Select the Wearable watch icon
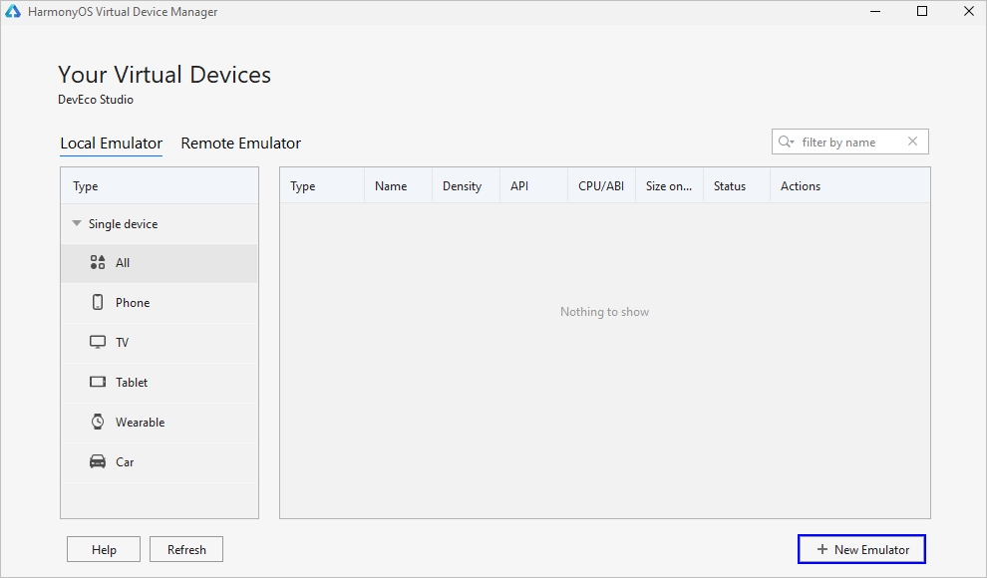The height and width of the screenshot is (578, 987). (98, 423)
